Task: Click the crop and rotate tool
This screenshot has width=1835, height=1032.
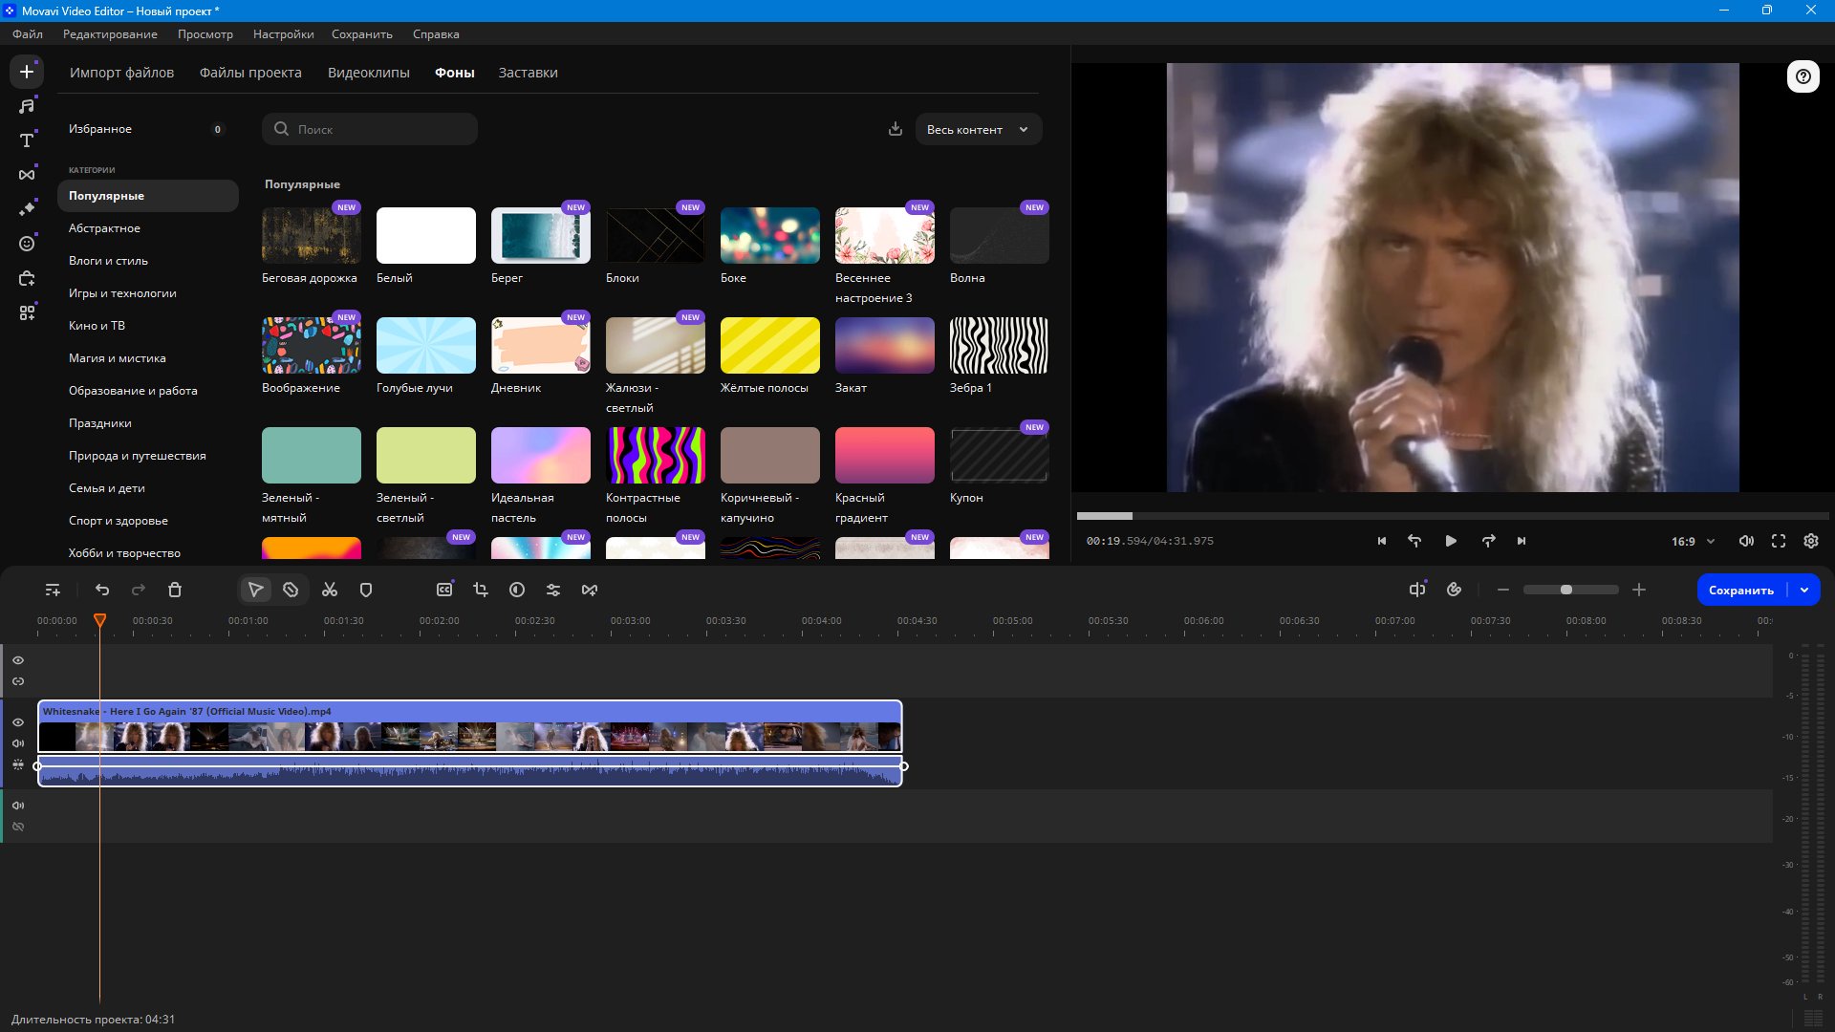Action: pos(481,591)
